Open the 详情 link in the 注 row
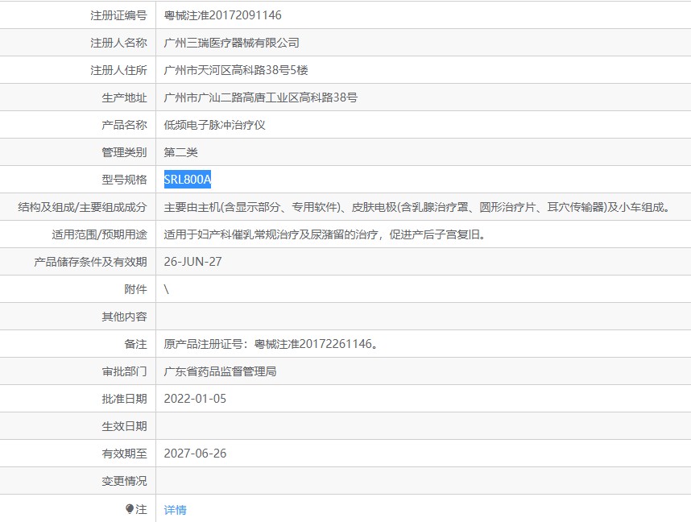 175,510
